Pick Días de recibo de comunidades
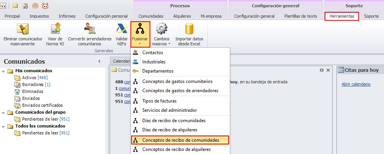 coord(180,121)
